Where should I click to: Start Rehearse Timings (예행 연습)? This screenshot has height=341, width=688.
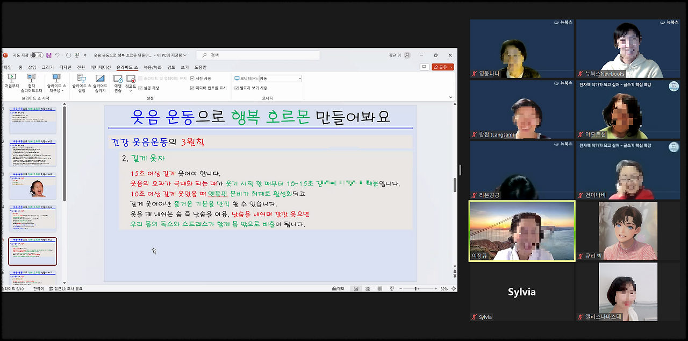(119, 83)
